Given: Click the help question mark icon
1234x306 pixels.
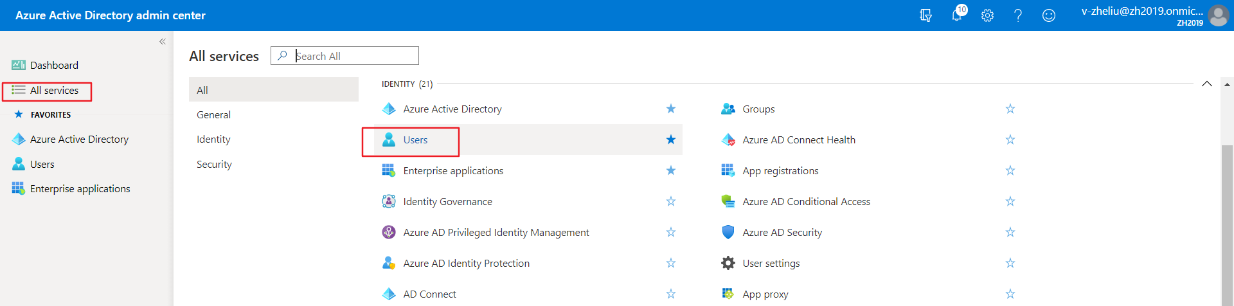Looking at the screenshot, I should [x=1018, y=15].
